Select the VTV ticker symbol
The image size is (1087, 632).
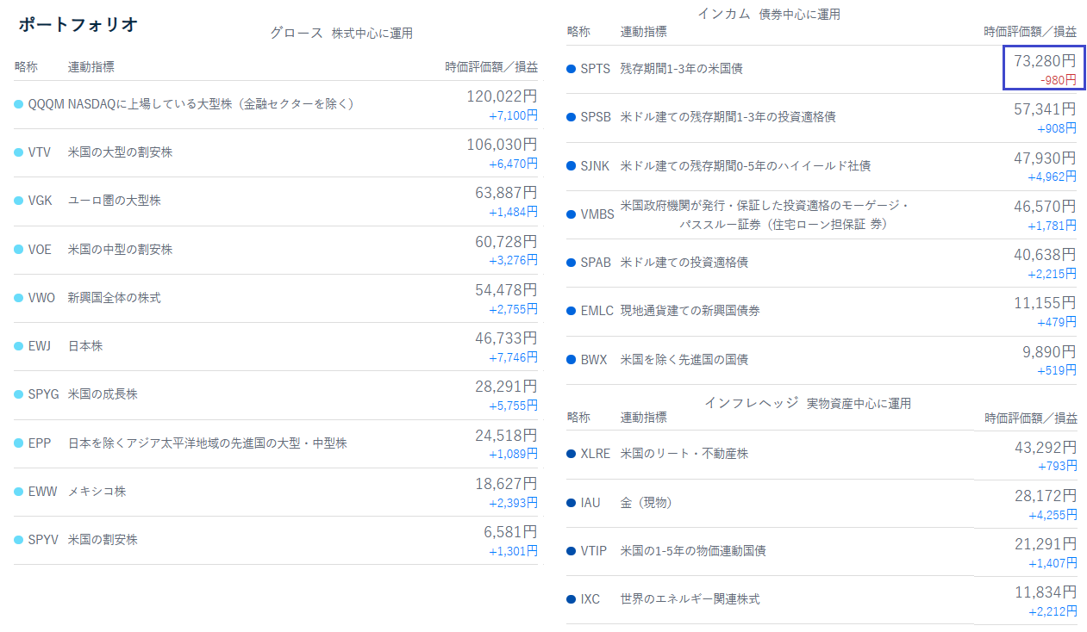point(39,152)
